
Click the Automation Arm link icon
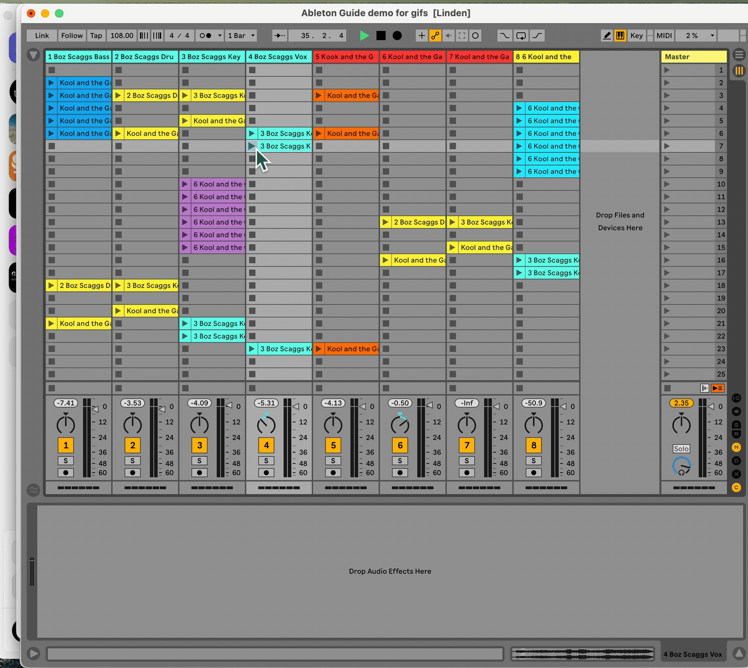click(435, 36)
